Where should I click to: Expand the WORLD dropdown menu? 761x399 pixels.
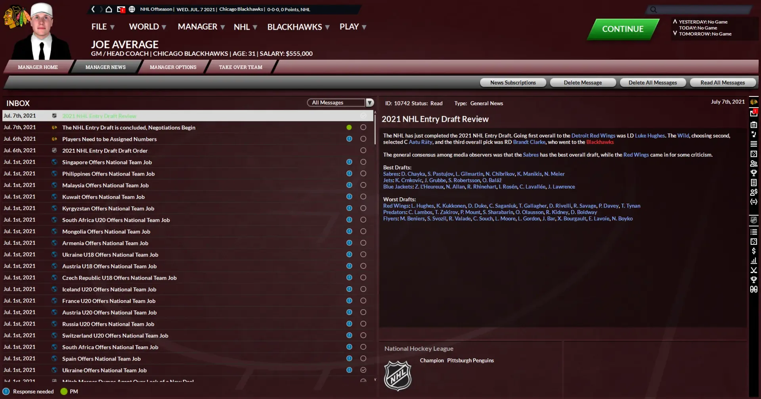147,26
